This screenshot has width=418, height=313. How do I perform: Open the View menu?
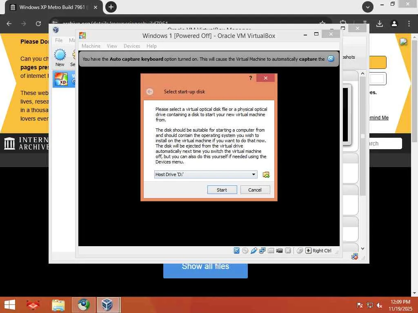[112, 46]
